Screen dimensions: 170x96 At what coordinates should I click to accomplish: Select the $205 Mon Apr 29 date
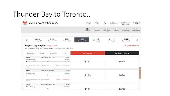pyautogui.click(x=37, y=40)
